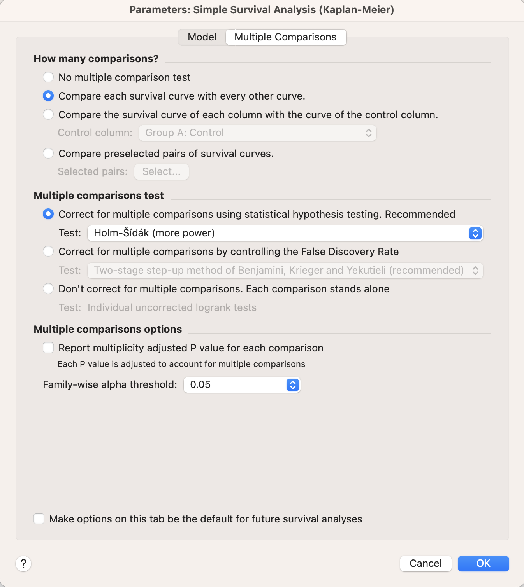Select False Discovery Rate correction option
Screen dimensions: 524x587
click(x=48, y=251)
